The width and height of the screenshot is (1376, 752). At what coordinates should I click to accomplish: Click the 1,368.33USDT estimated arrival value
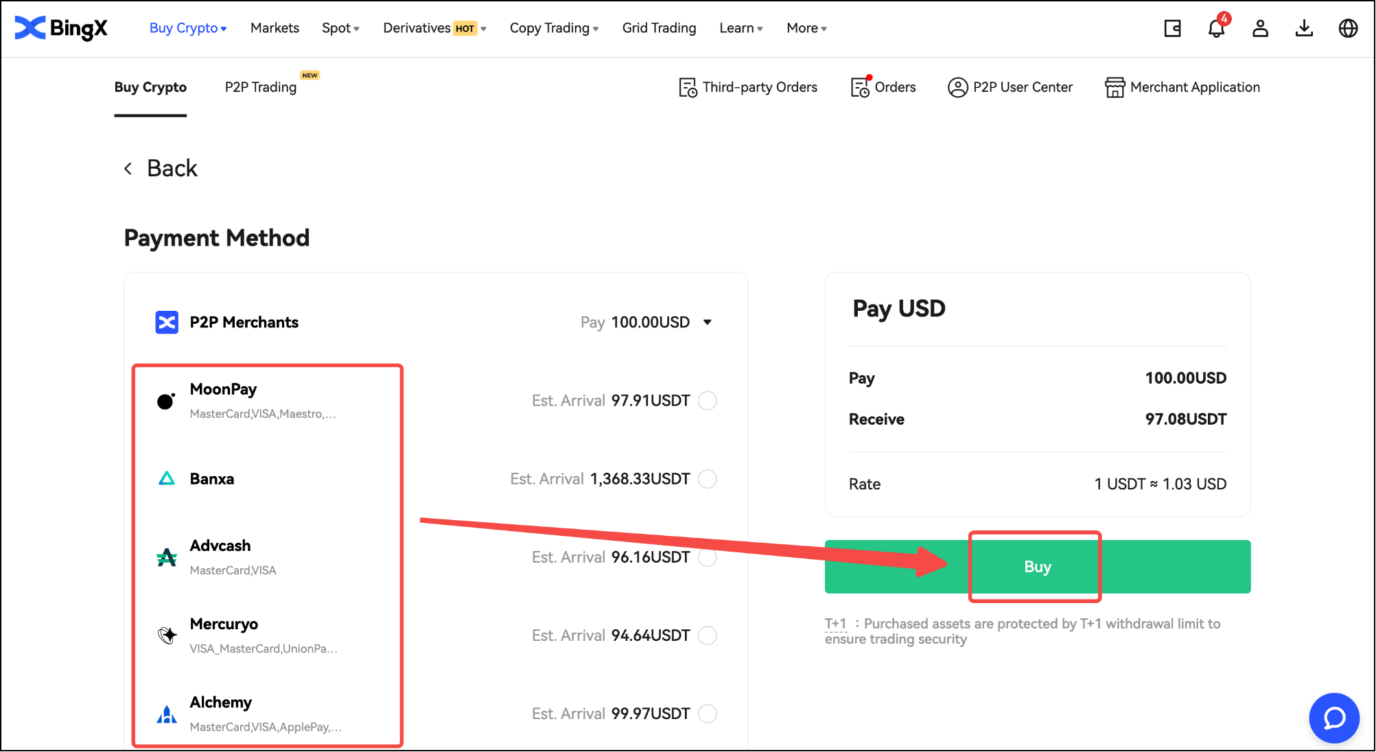pos(640,479)
